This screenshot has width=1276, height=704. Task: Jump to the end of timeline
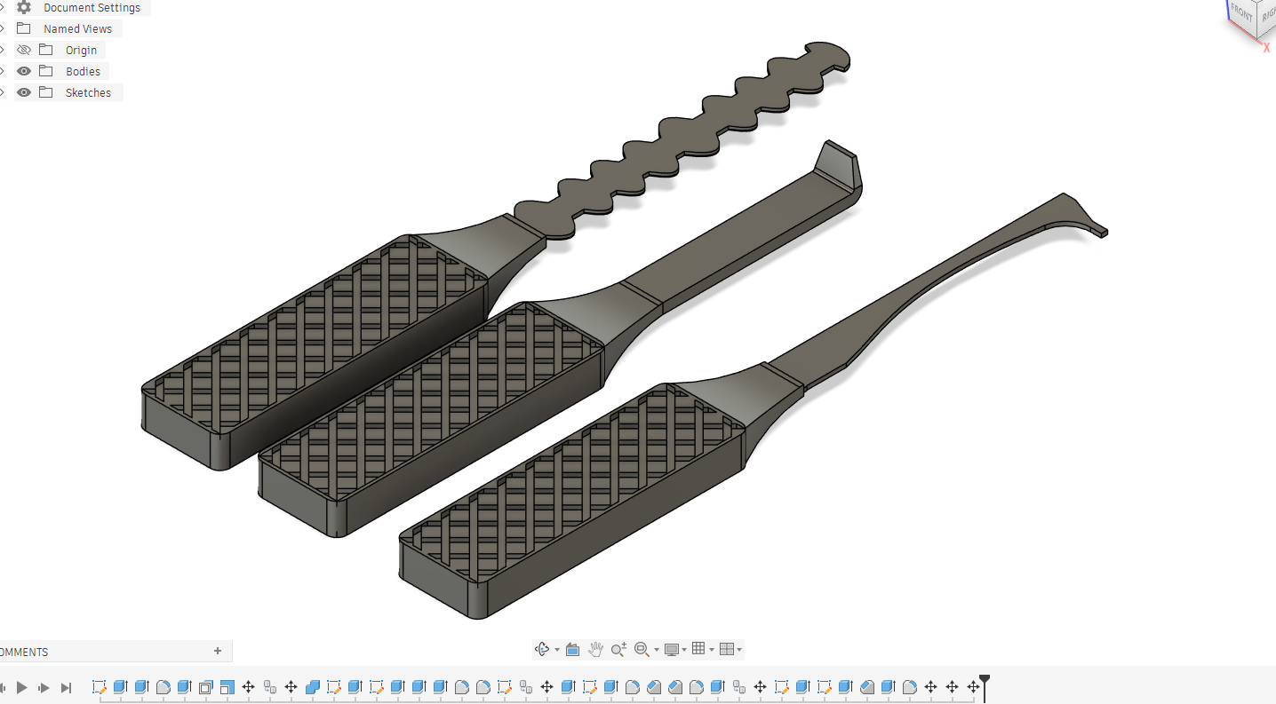pos(66,687)
